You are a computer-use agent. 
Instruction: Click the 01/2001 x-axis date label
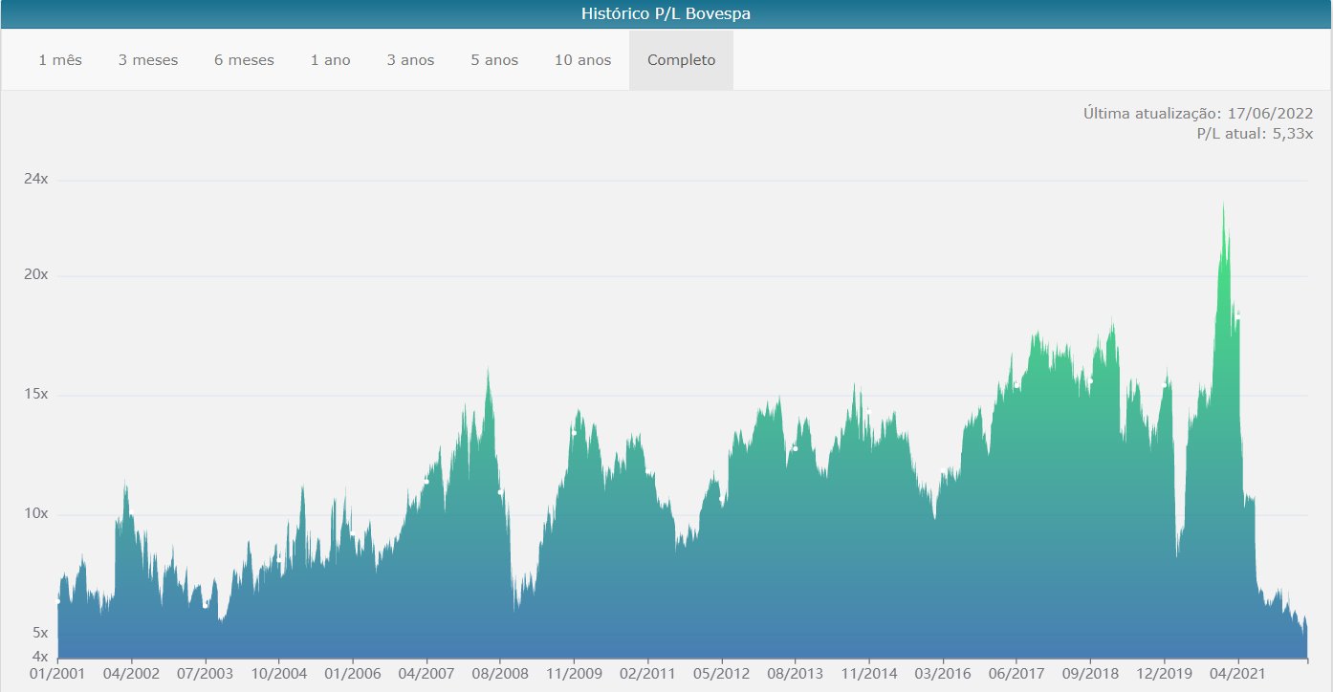[57, 674]
